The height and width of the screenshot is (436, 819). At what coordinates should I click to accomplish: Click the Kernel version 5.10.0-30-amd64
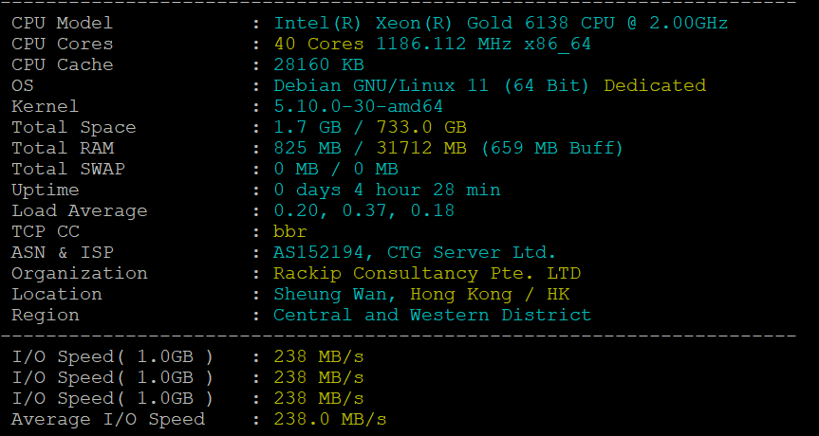[358, 106]
